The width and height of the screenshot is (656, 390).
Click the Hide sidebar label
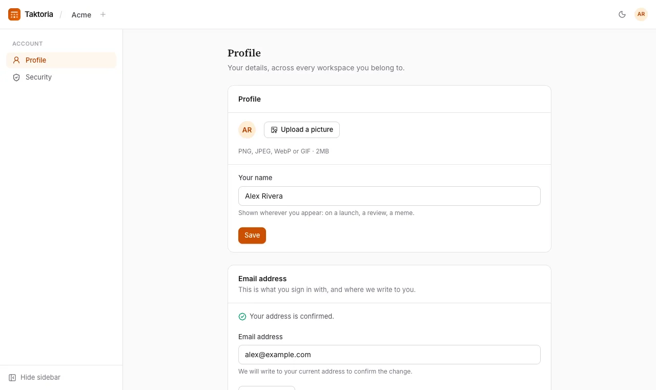[40, 378]
